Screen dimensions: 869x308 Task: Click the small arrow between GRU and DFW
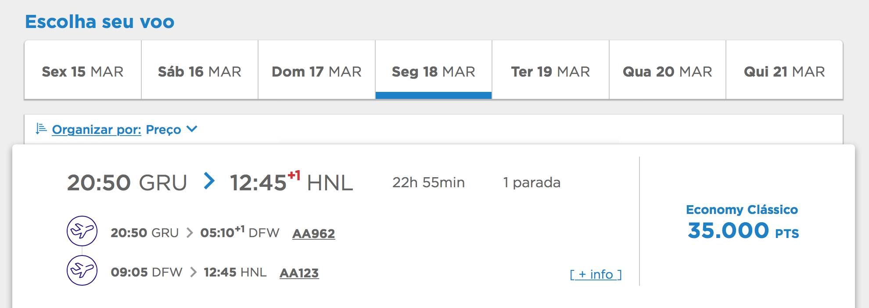(x=190, y=233)
